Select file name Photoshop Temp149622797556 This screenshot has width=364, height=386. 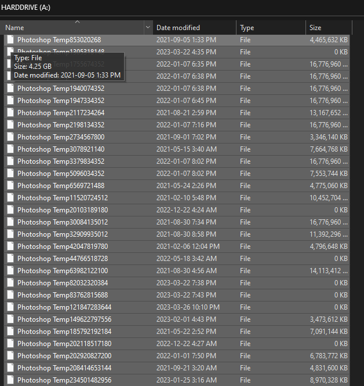pos(64,319)
